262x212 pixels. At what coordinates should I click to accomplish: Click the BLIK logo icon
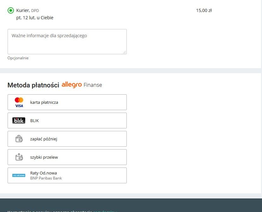(19, 121)
